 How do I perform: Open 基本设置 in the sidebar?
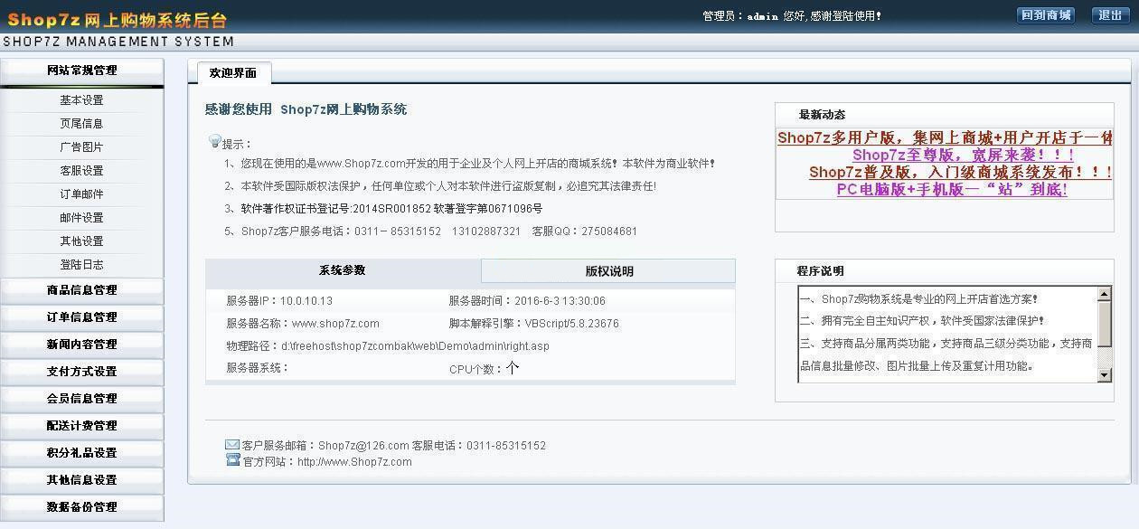tap(81, 100)
